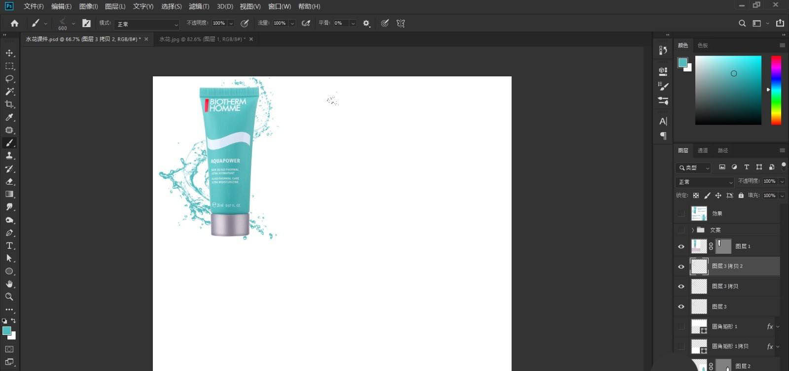The height and width of the screenshot is (371, 789).
Task: Select the Move tool
Action: [x=9, y=53]
